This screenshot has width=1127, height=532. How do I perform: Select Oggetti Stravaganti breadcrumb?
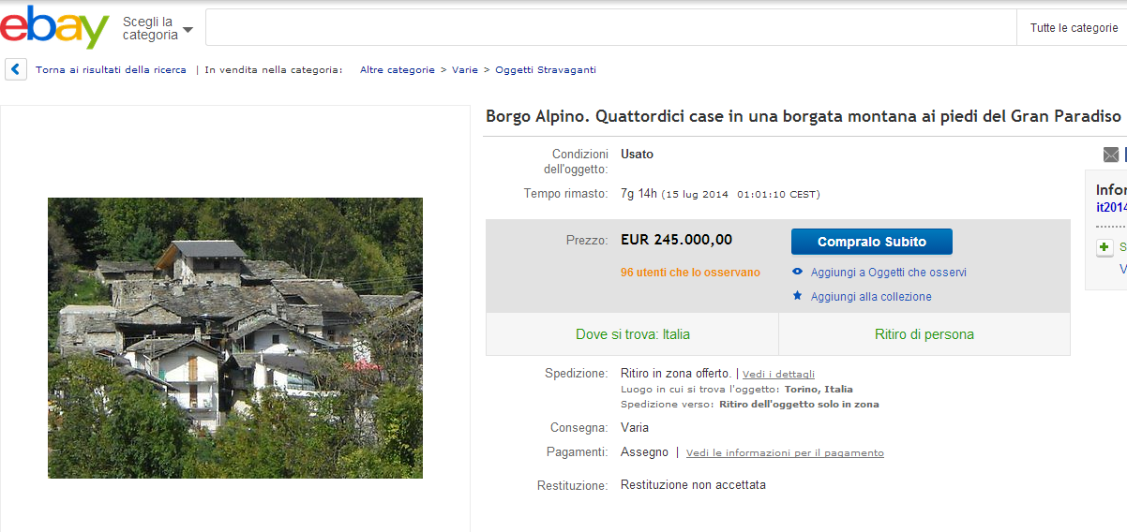pos(546,70)
